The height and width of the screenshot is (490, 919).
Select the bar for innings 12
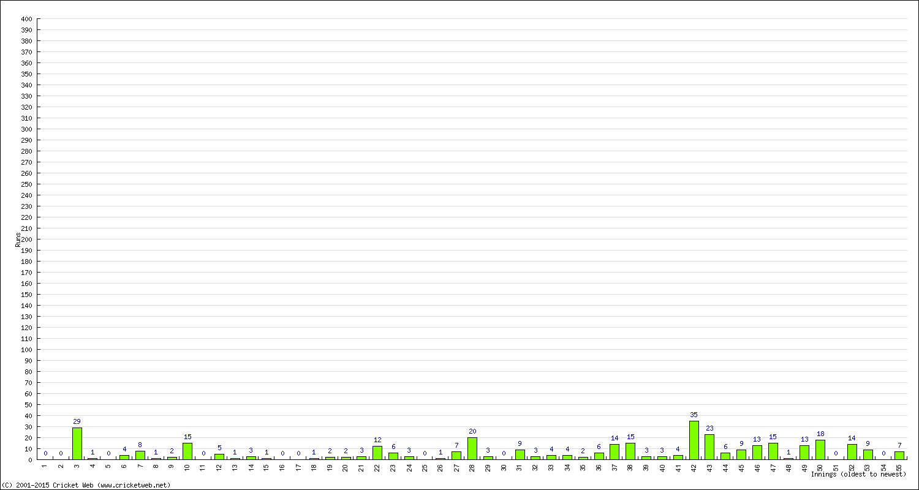coord(219,457)
